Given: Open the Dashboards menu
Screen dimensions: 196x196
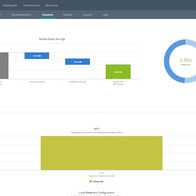Looking at the screenshot, I should [10, 5].
